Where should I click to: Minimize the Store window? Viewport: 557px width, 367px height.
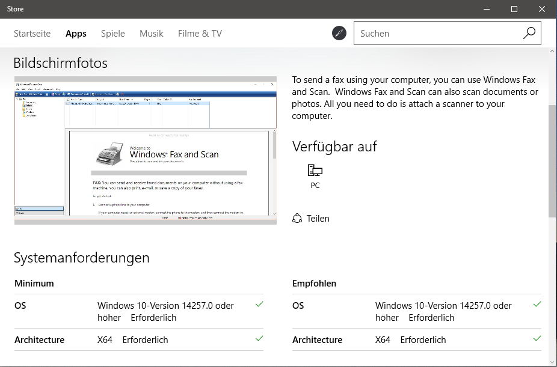point(487,9)
